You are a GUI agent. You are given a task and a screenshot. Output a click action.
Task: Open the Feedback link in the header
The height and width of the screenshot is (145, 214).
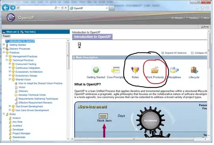193,18
